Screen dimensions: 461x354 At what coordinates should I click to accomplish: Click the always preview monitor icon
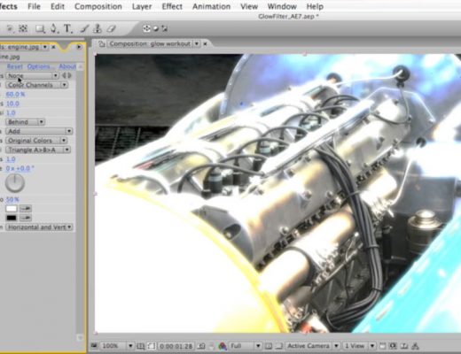[95, 345]
